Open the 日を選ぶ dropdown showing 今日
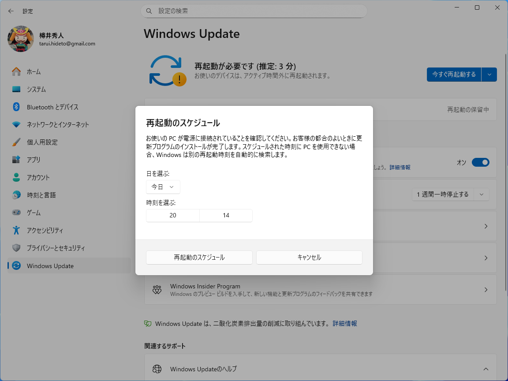This screenshot has height=381, width=508. click(163, 187)
